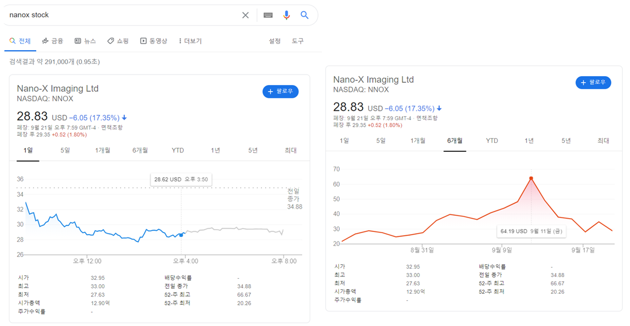Choose YTD range above the blue chart
Screen dimensions: 630x326
point(178,151)
